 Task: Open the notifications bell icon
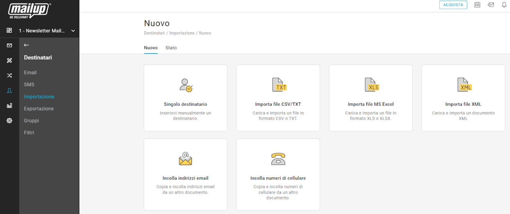click(x=504, y=5)
